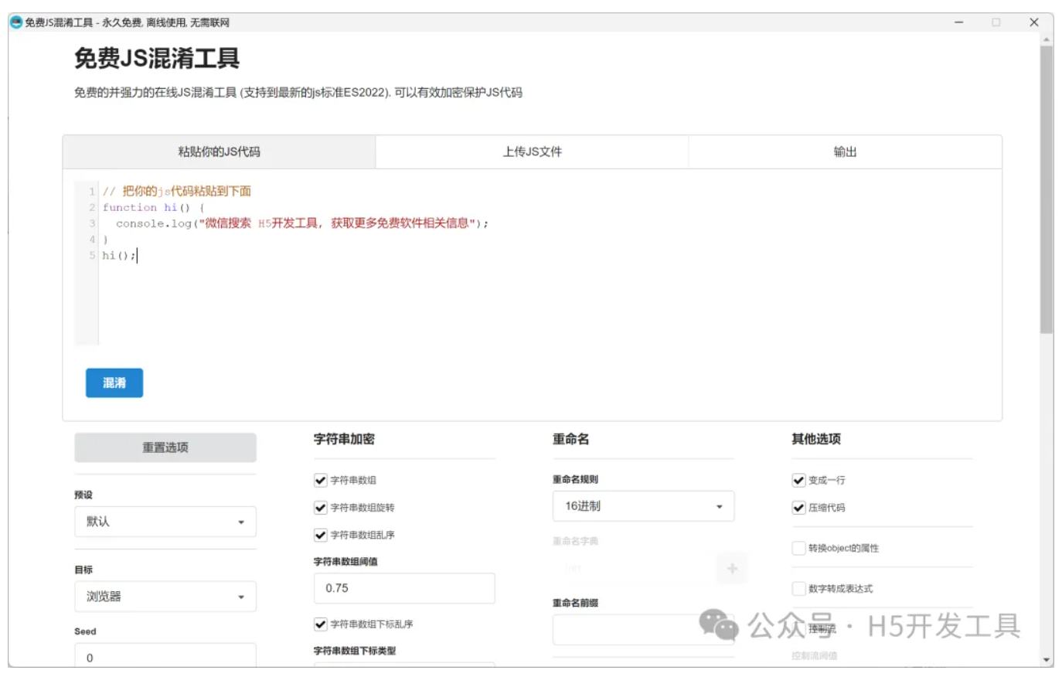1062x677 pixels.
Task: Open the 上传JS文件 tab
Action: [532, 151]
